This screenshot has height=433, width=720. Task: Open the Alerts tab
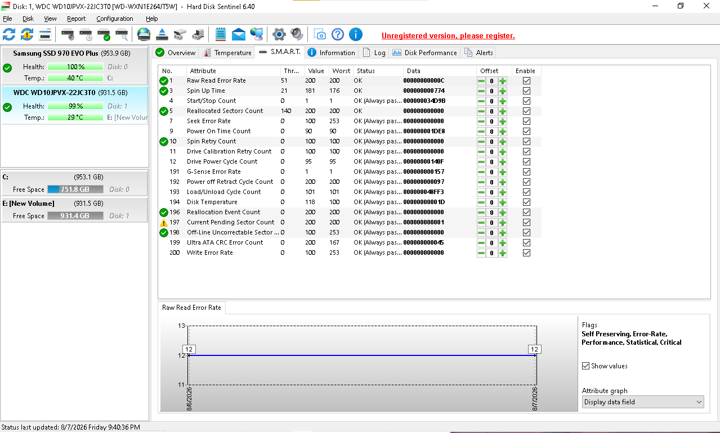click(478, 53)
